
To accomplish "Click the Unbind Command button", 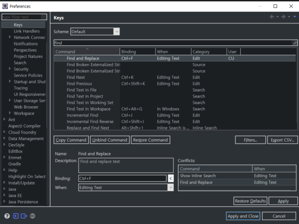I will click(110, 140).
